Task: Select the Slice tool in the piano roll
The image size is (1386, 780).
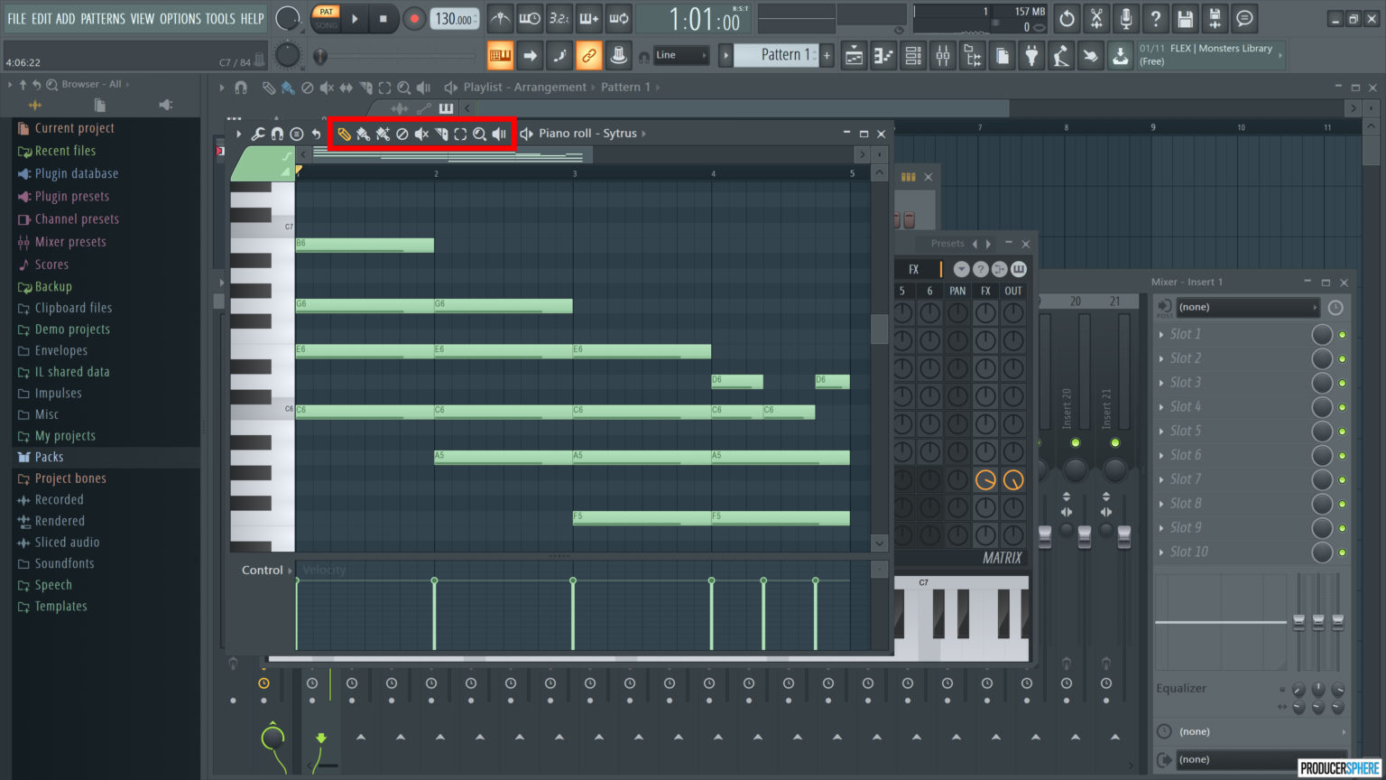Action: click(441, 133)
